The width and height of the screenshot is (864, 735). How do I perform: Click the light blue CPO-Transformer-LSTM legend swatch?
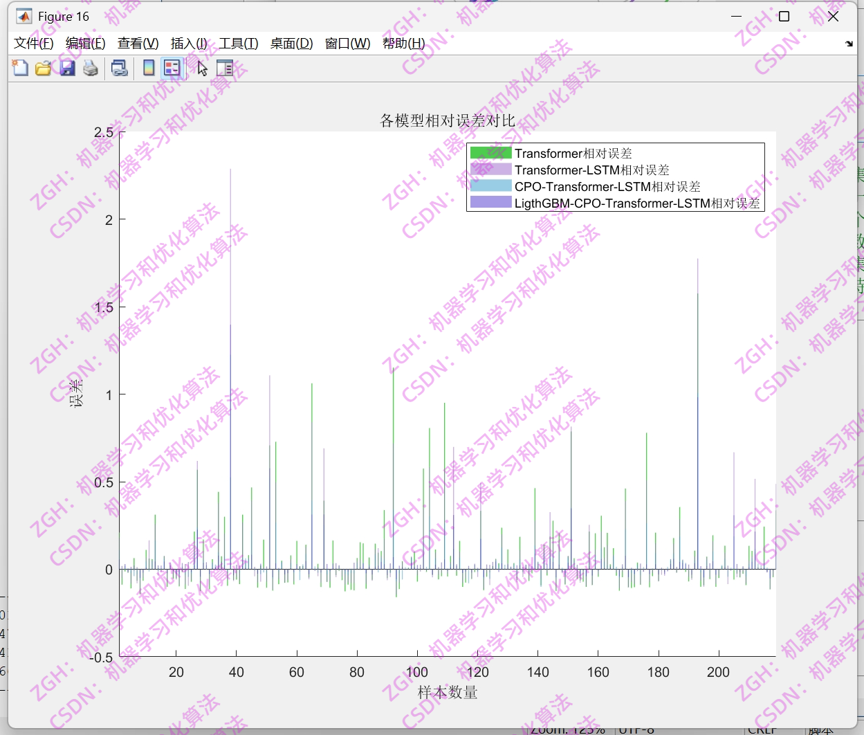[x=490, y=186]
